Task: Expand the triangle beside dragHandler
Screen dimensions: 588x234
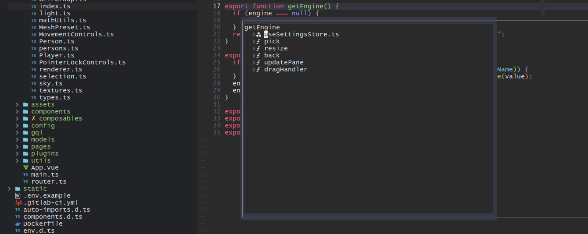Action: 254,70
